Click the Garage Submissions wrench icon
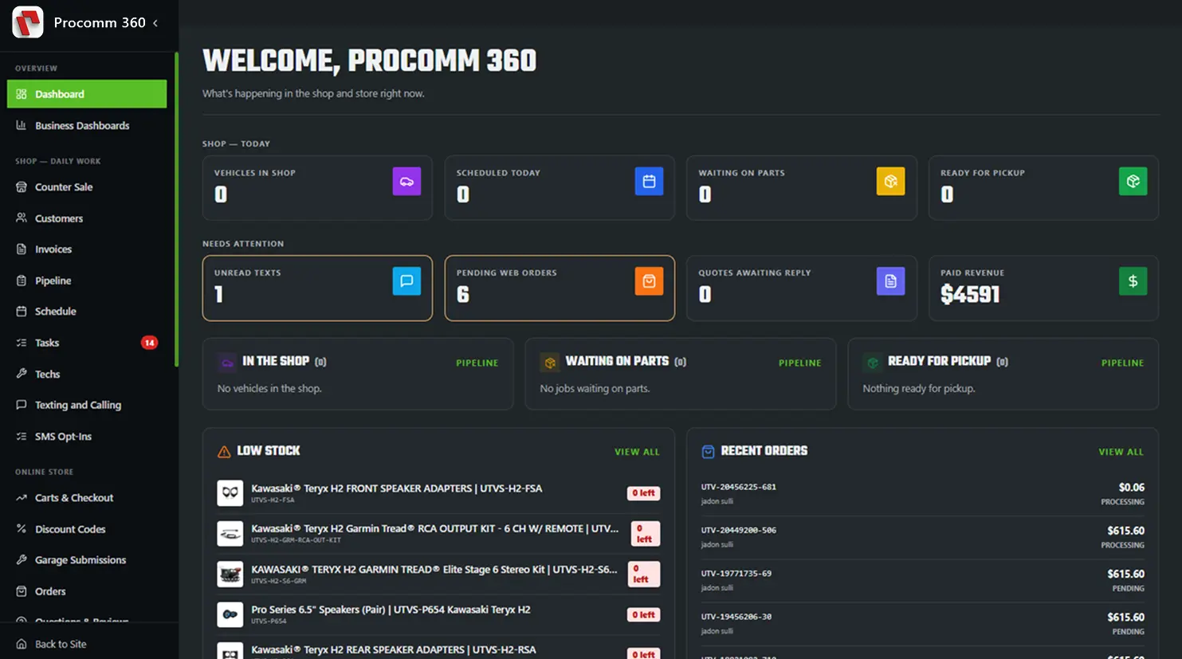This screenshot has height=659, width=1182. 22,560
